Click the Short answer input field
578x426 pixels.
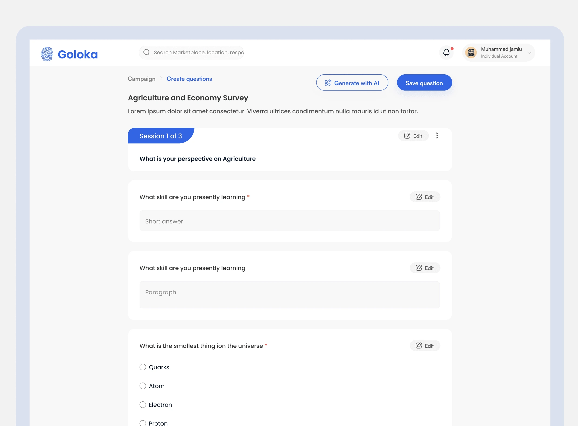click(290, 221)
